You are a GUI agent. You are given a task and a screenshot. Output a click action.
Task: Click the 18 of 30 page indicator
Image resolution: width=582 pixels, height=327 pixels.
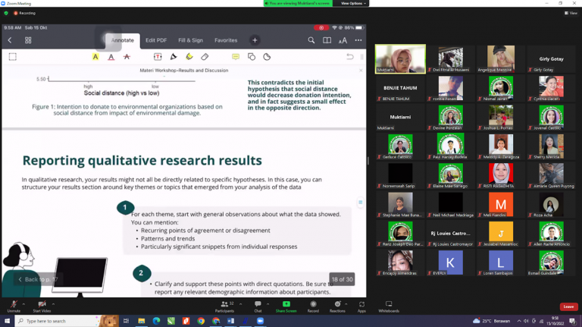click(x=342, y=279)
